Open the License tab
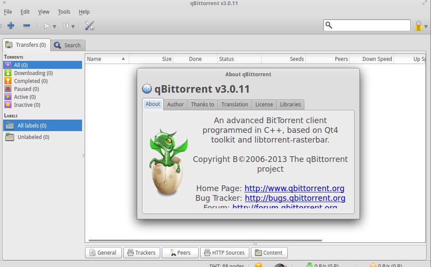This screenshot has width=431, height=267. pos(264,105)
